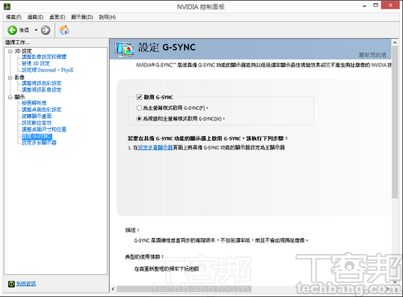Click the NVIDIA Control Panel title bar icon
This screenshot has height=297, width=403.
[x=7, y=7]
